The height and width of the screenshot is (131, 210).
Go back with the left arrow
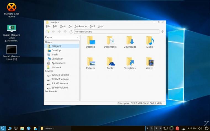53,32
